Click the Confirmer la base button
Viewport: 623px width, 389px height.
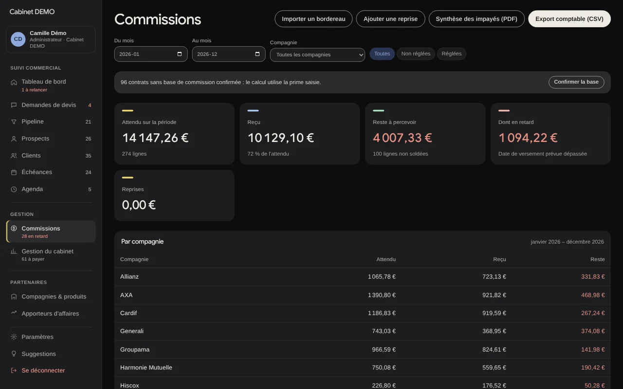pyautogui.click(x=576, y=82)
